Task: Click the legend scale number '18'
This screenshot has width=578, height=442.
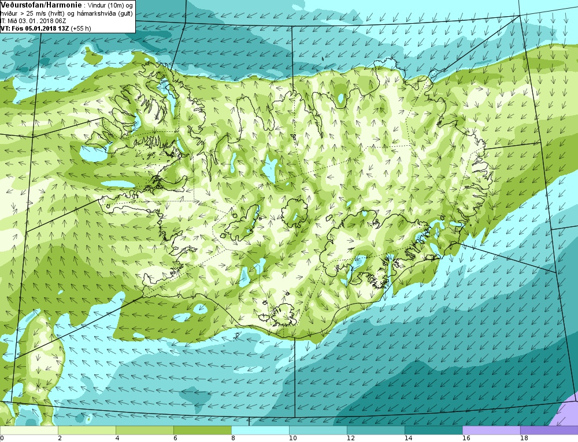Action: (x=524, y=439)
